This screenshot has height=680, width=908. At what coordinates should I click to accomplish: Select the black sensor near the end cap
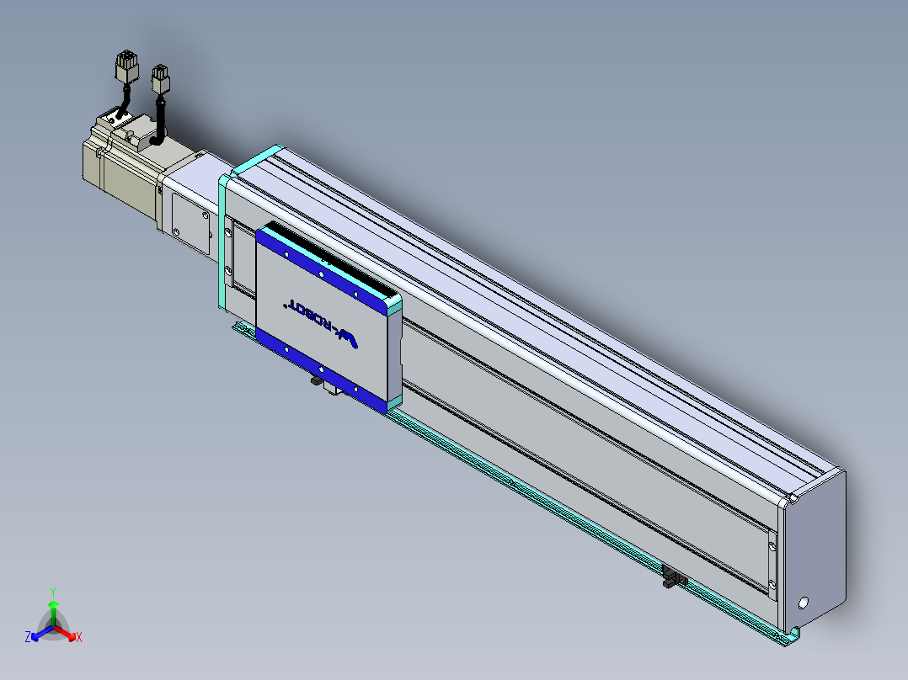672,577
